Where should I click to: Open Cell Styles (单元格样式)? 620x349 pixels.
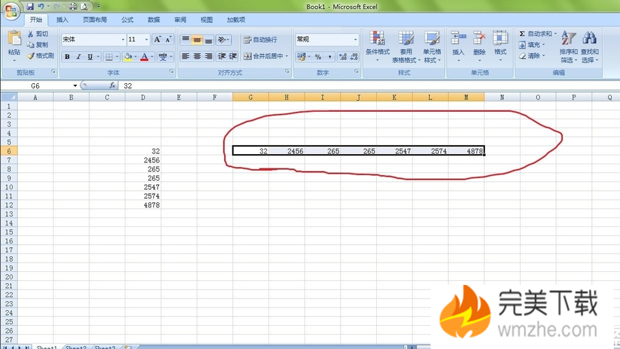432,46
